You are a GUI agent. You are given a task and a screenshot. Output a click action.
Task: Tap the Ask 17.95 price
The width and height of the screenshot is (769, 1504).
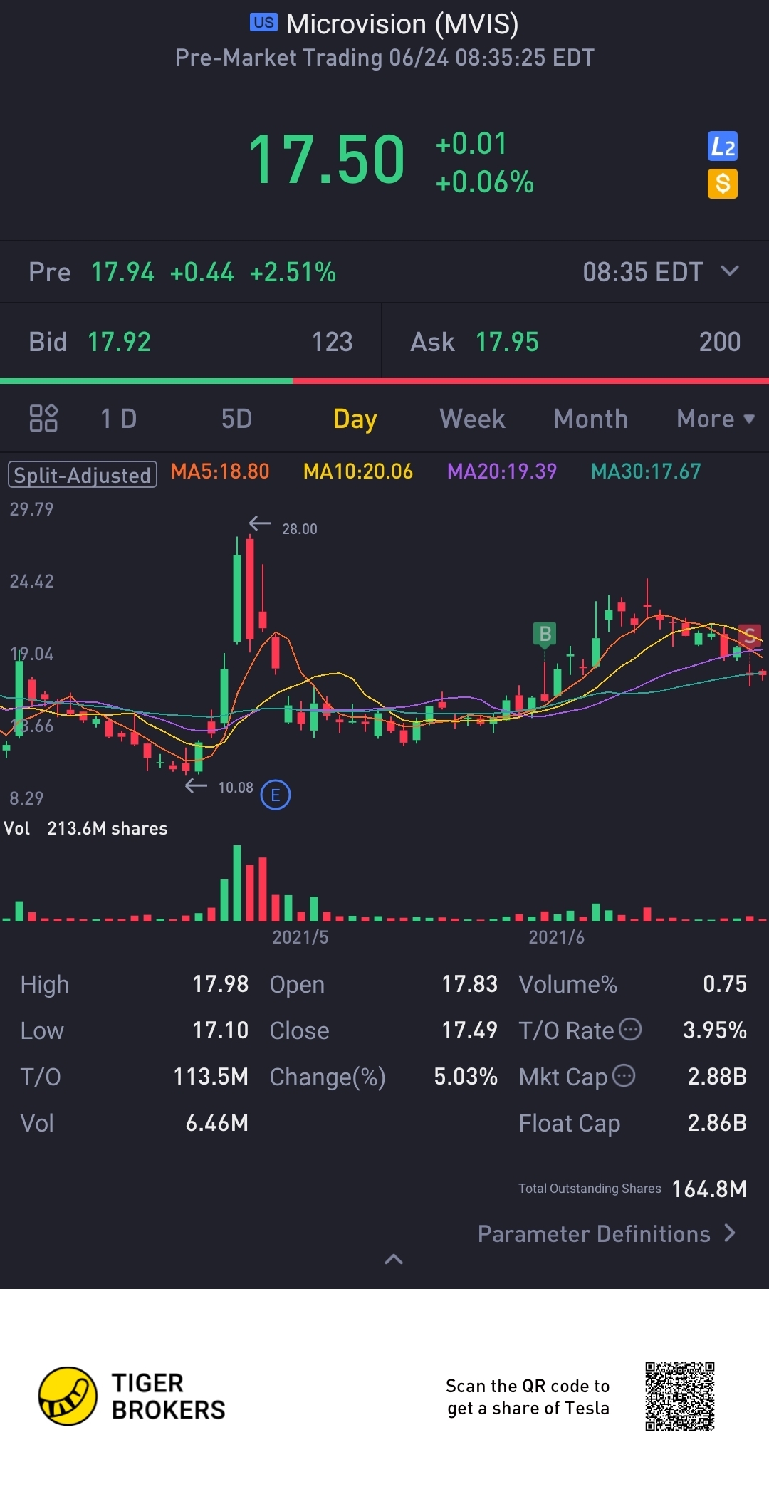[507, 342]
